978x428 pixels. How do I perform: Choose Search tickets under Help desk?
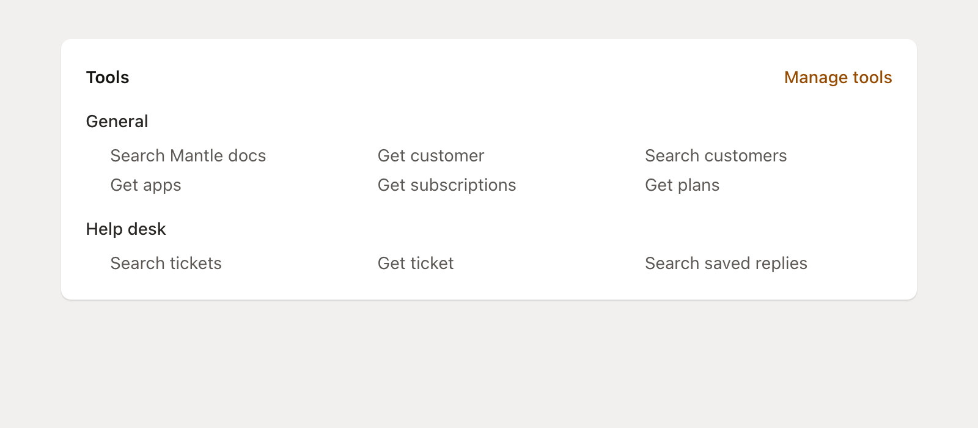click(x=166, y=264)
